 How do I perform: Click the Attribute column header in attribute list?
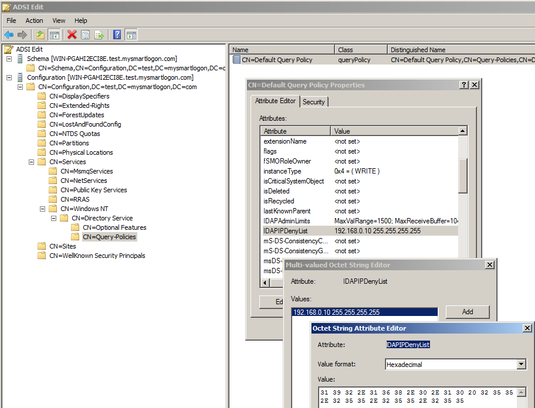(296, 131)
